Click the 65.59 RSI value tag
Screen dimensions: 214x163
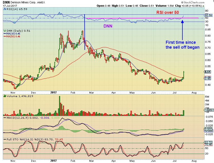(208, 15)
